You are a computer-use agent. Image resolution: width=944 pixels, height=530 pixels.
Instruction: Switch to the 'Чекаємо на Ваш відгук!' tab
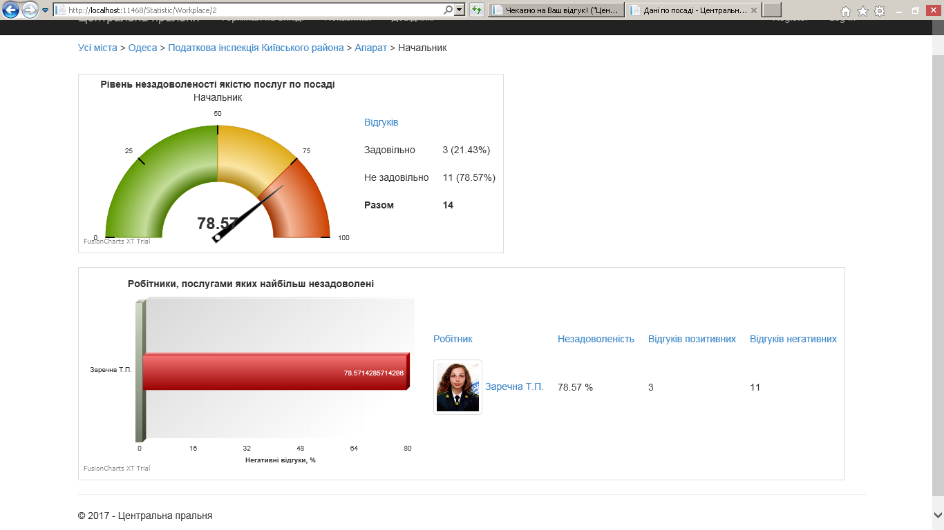[x=556, y=10]
